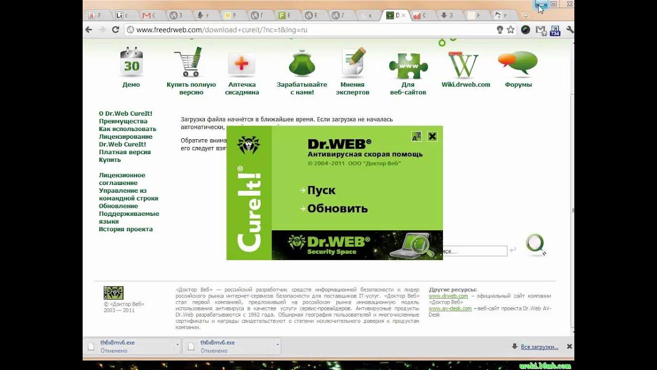Click the Мнения экспертов notepad icon
657x370 pixels.
[353, 62]
